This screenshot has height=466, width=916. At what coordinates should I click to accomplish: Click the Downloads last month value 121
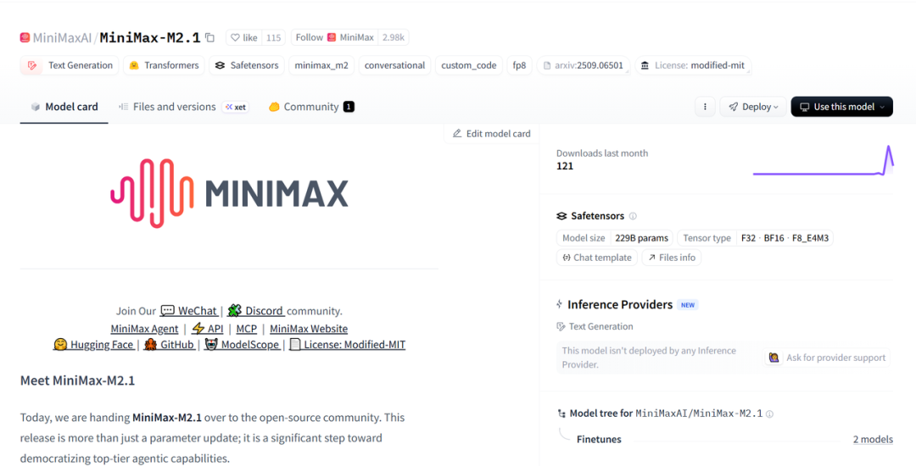point(565,166)
